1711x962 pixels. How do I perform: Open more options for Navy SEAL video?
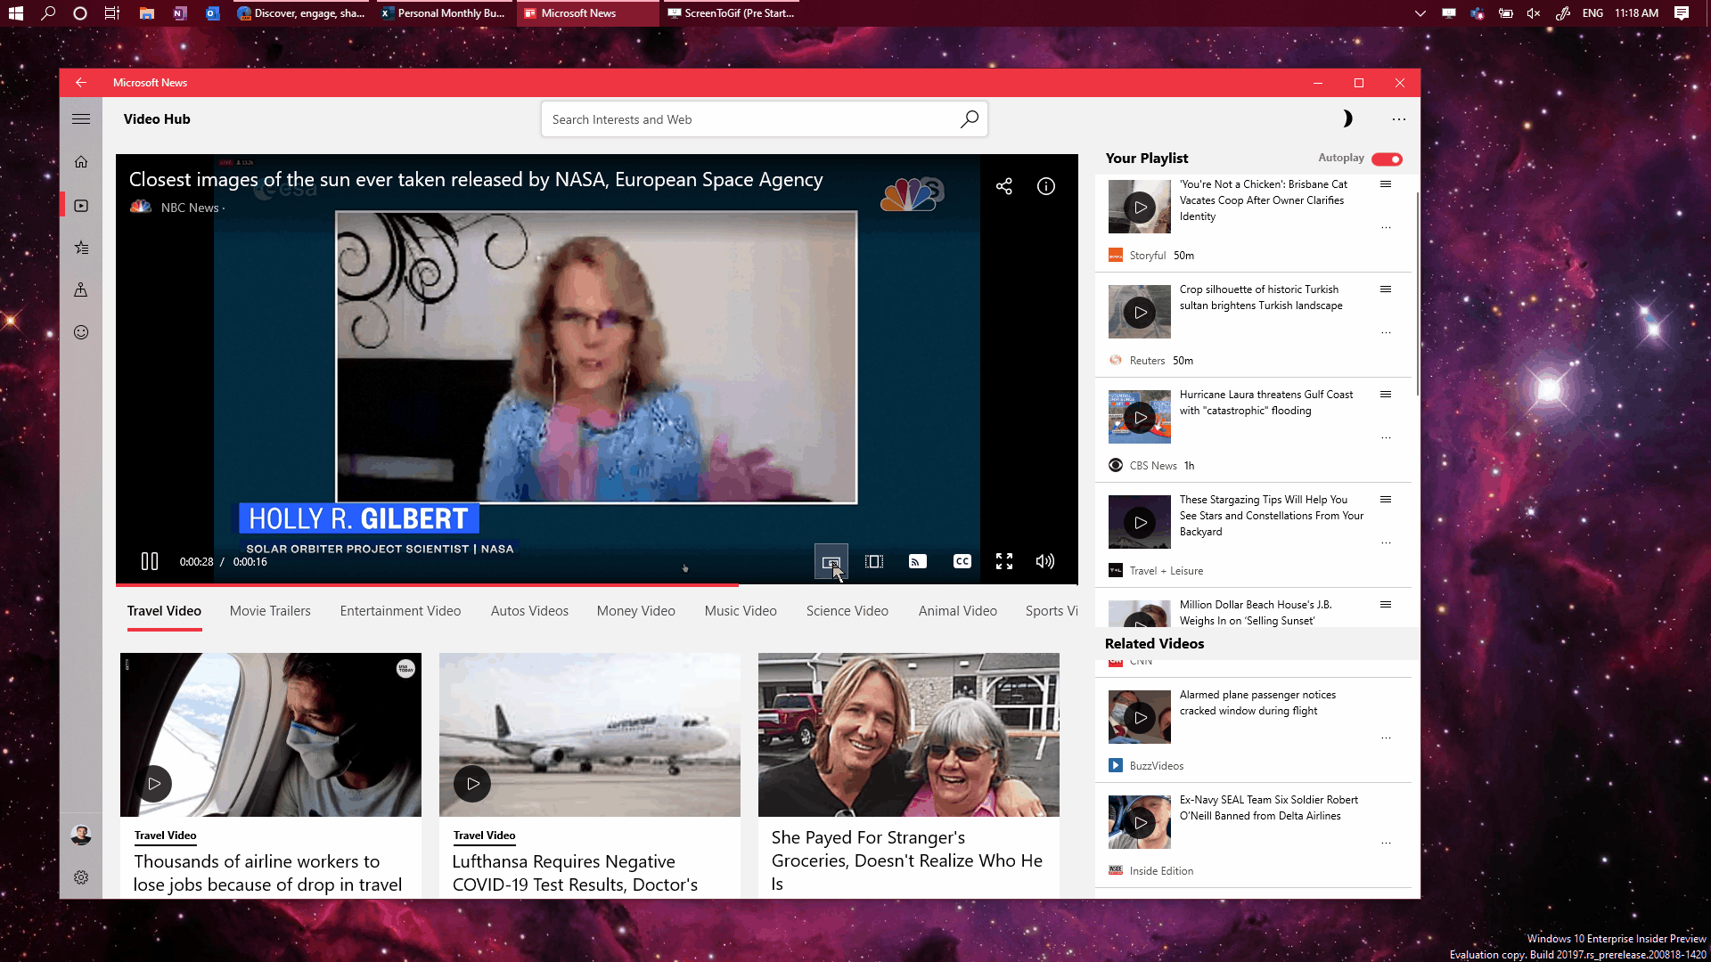click(1386, 844)
